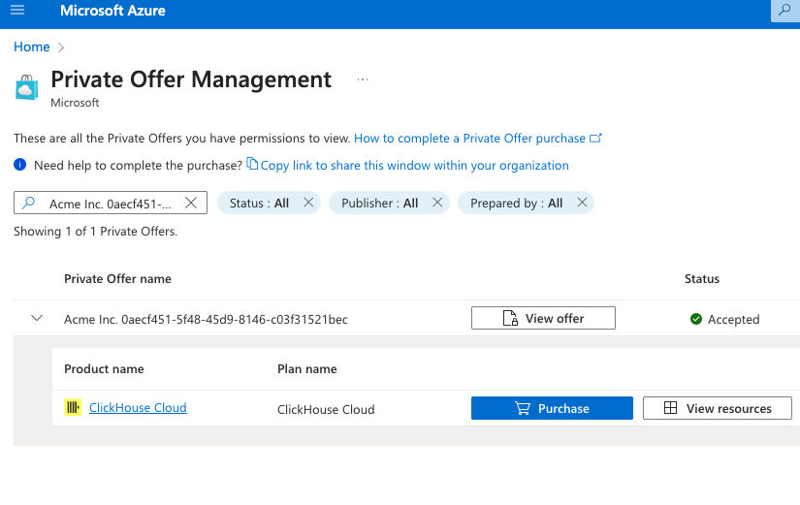Click the Private Offer Management bag icon
Screen dimensions: 800x505
[x=26, y=87]
